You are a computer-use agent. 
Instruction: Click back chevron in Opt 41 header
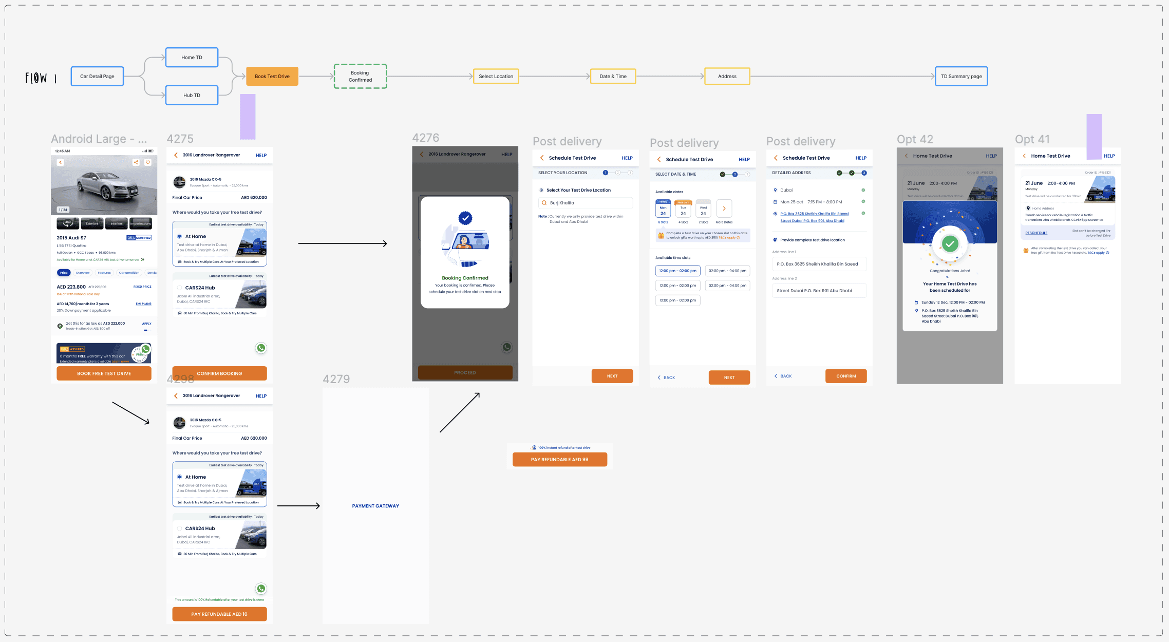tap(1024, 156)
